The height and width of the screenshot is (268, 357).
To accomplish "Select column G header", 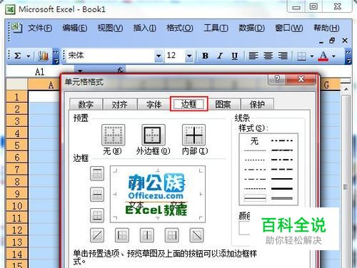I will [331, 85].
